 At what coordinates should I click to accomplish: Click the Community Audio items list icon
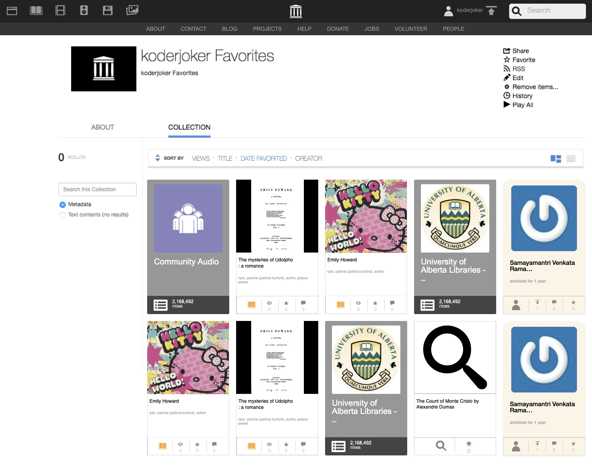[x=160, y=305]
